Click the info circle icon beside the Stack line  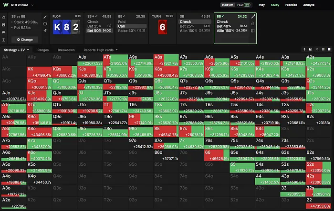(x=45, y=24)
